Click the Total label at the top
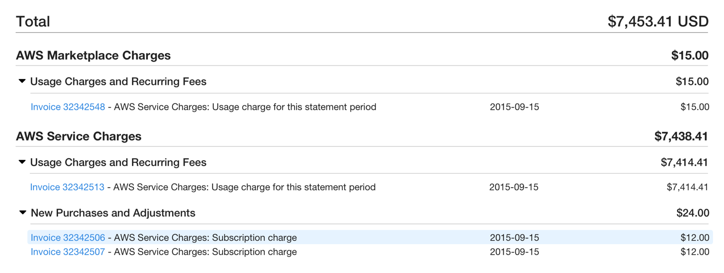This screenshot has width=724, height=273. [x=33, y=21]
